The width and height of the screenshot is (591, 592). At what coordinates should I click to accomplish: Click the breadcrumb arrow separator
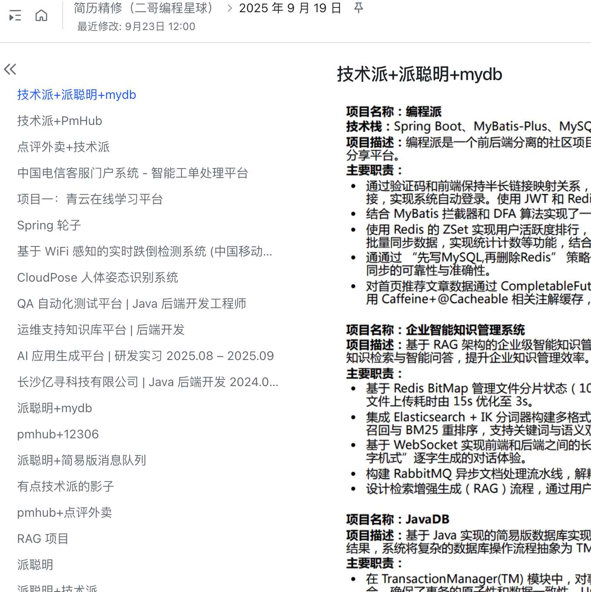coord(230,8)
